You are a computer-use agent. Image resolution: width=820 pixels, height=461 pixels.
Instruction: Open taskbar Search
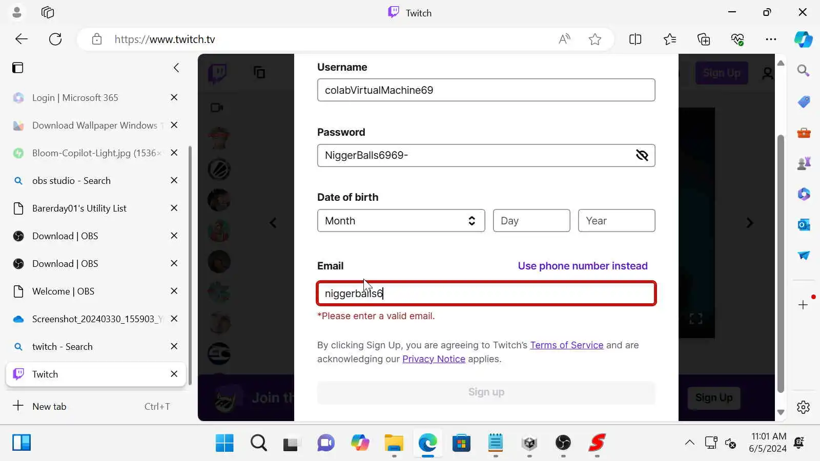point(258,443)
